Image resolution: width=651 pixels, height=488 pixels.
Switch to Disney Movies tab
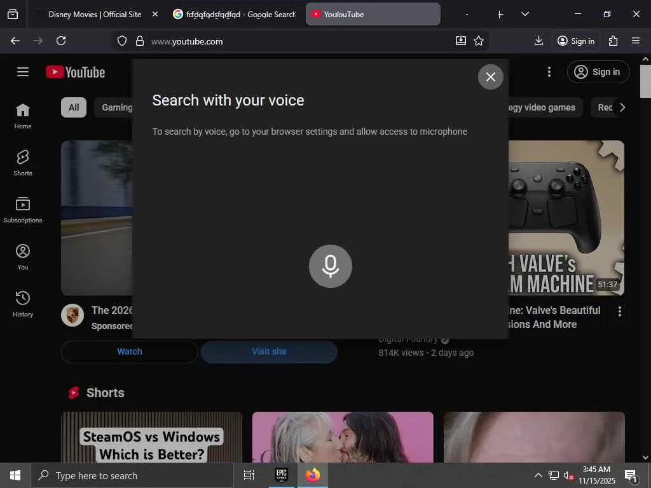pyautogui.click(x=95, y=14)
